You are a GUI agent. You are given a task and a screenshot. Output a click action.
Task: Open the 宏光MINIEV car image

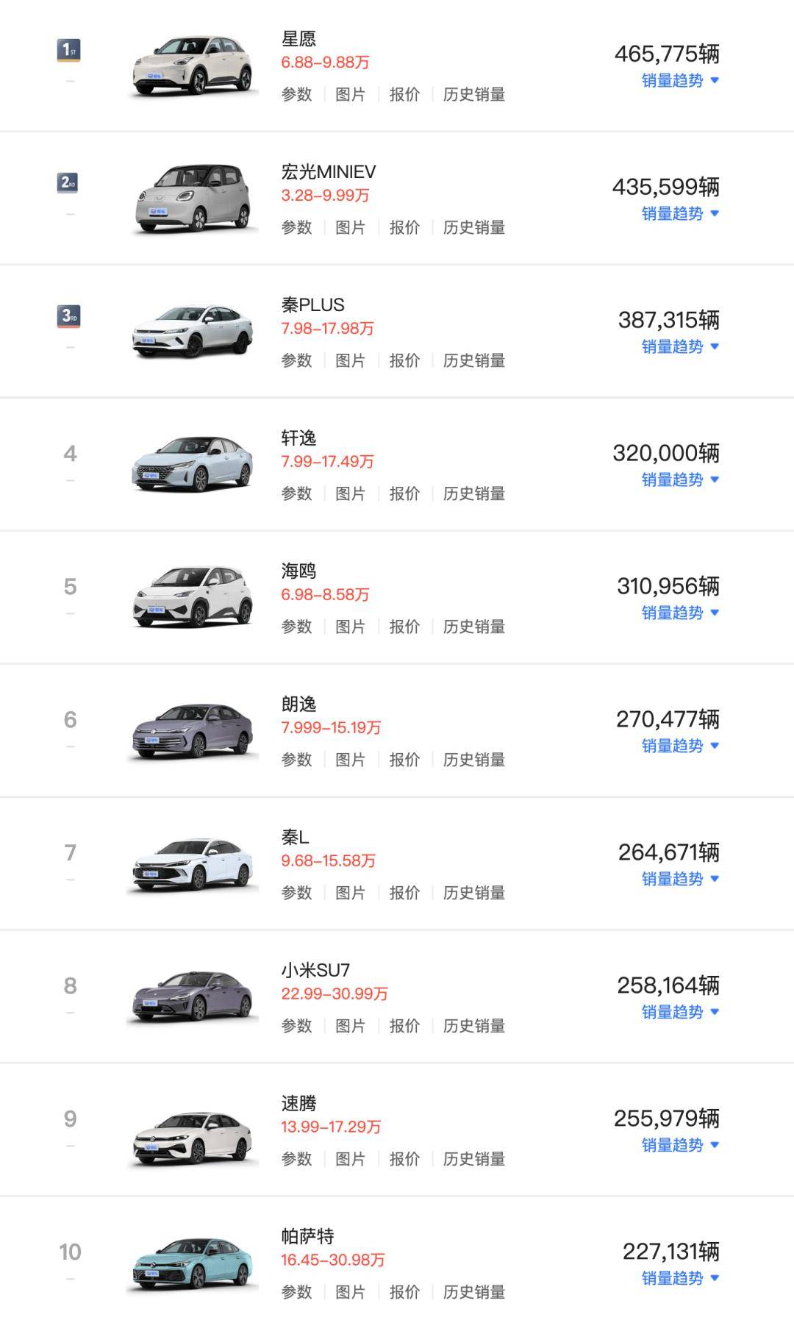(193, 199)
